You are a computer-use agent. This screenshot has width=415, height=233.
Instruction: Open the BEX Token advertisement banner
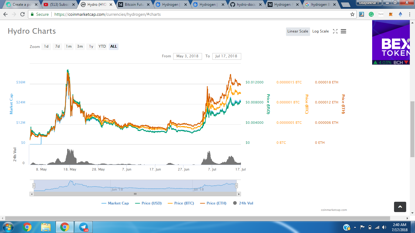click(391, 42)
